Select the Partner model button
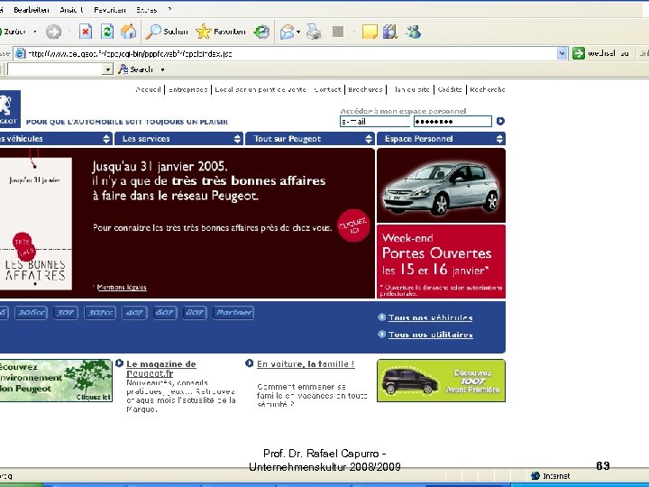The image size is (649, 487). [233, 313]
